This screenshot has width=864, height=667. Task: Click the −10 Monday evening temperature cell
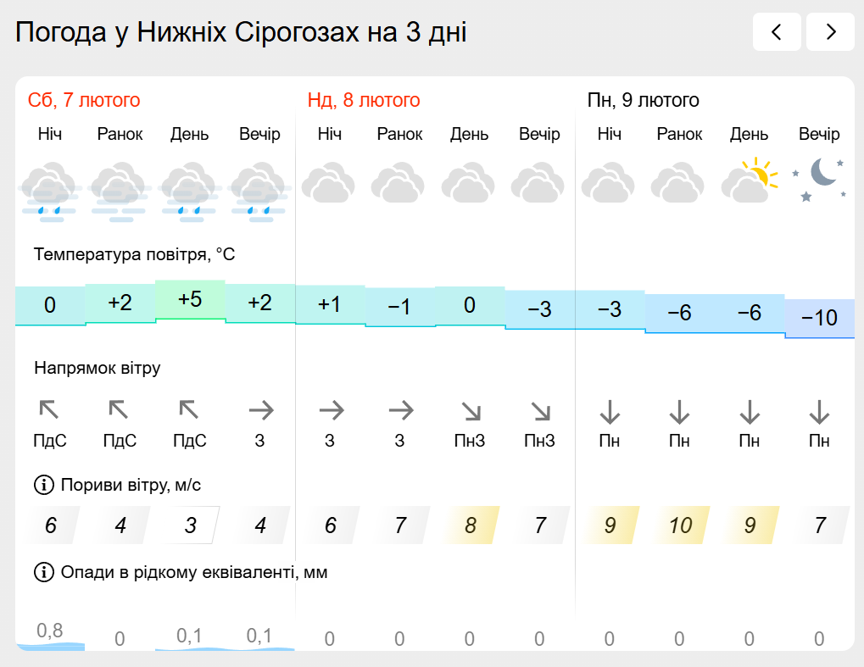(819, 319)
